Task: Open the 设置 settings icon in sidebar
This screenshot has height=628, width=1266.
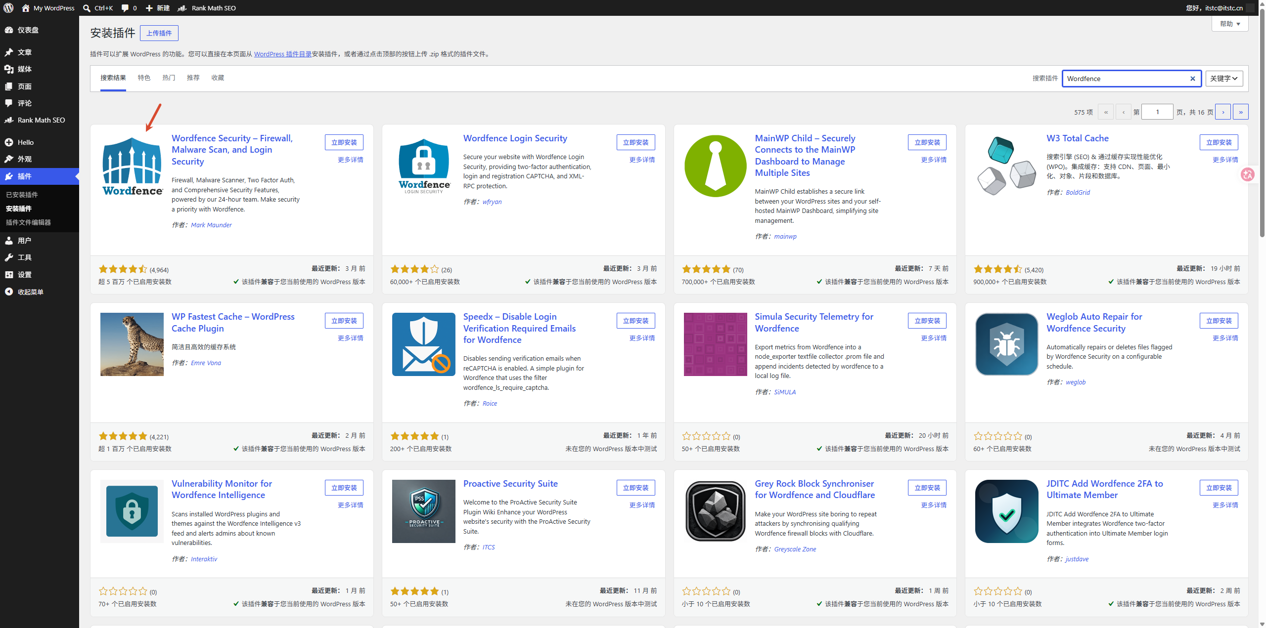Action: click(x=9, y=275)
